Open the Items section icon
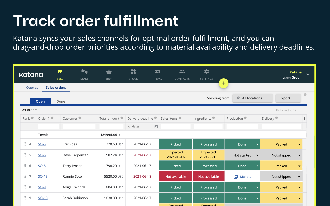The height and width of the screenshot is (206, 330). [x=158, y=71]
